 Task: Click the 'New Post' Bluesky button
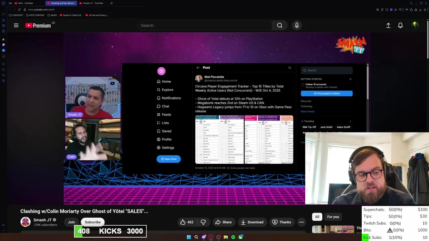[169, 159]
